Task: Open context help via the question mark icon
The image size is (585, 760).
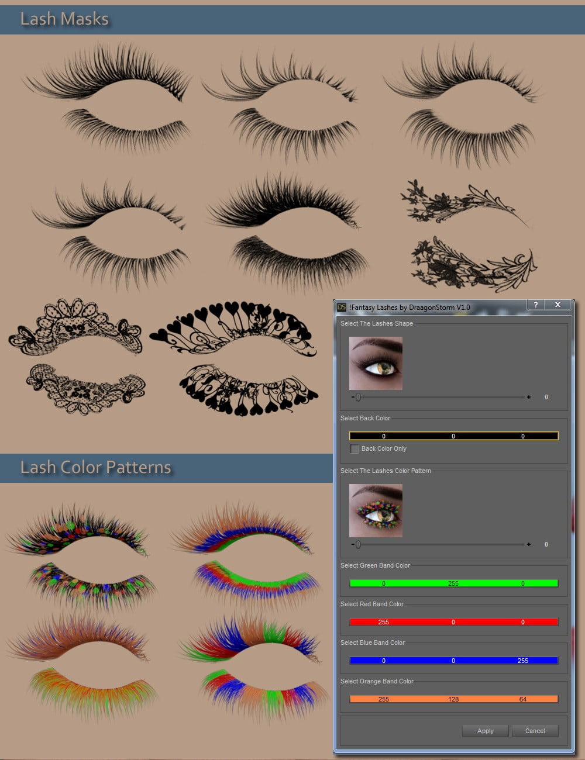Action: click(x=536, y=305)
